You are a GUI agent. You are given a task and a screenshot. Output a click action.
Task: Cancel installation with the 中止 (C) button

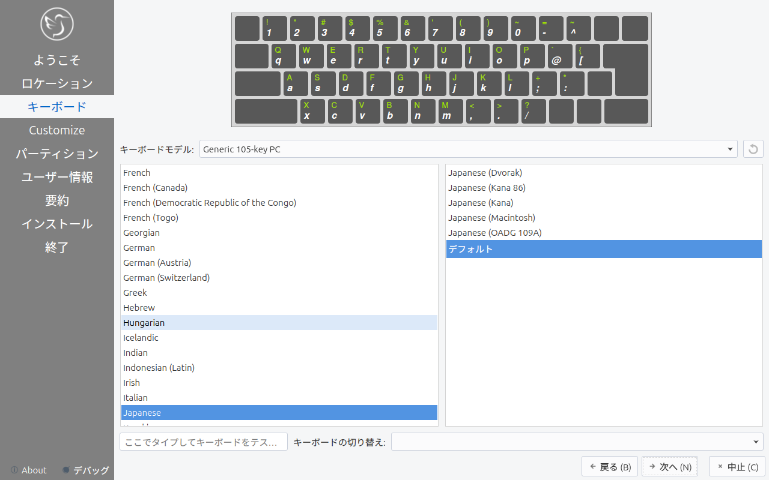(x=737, y=466)
